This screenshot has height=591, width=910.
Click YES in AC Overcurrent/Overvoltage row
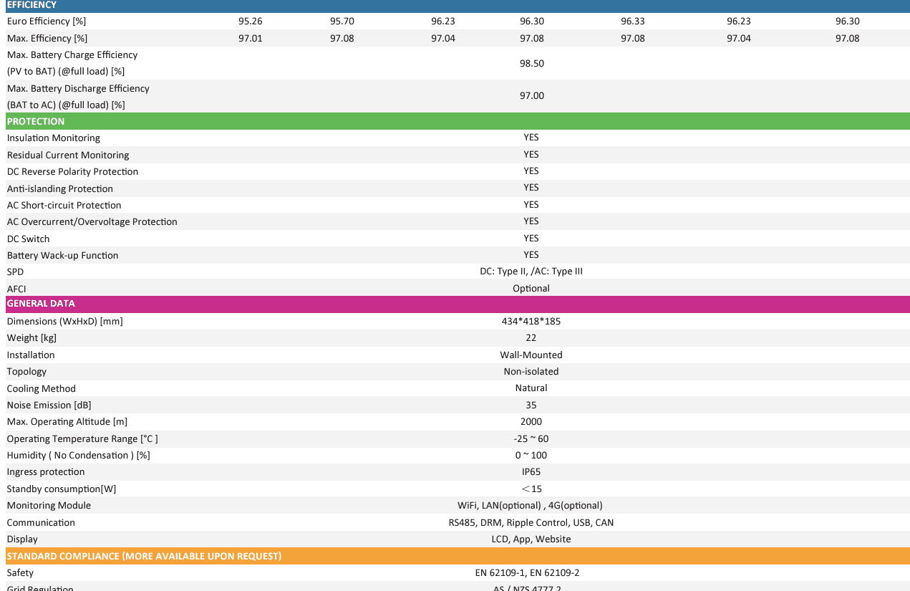531,221
